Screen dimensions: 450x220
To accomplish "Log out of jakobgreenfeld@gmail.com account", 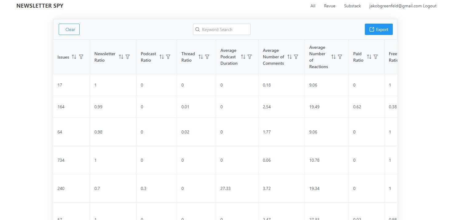I will pos(430,6).
